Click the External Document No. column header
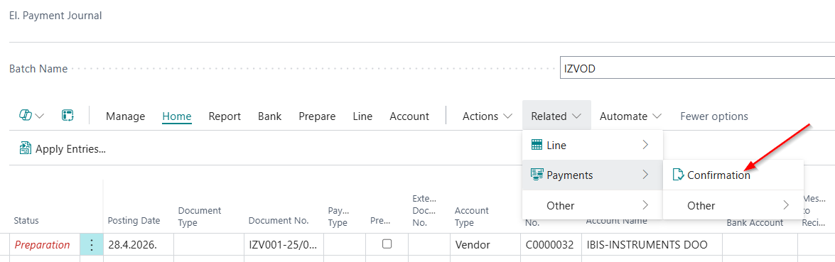835x262 pixels. pyautogui.click(x=424, y=211)
